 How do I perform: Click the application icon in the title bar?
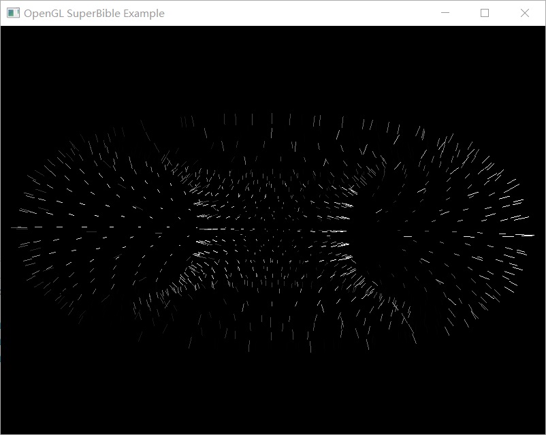click(13, 13)
